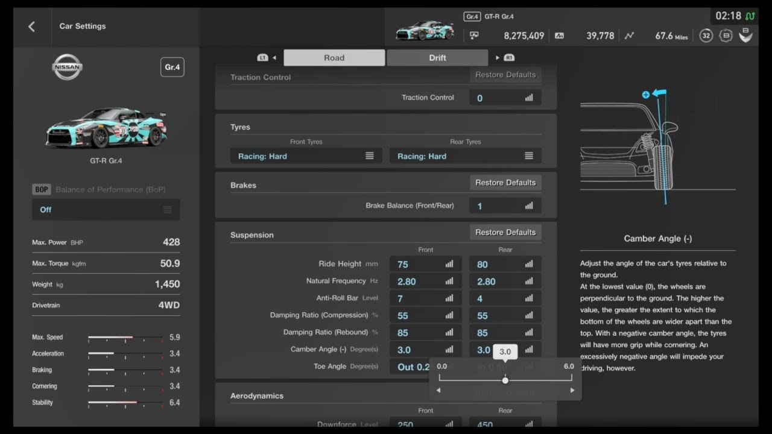The width and height of the screenshot is (772, 434).
Task: Select rear Natural Frequency 2.80
Action: tap(505, 281)
